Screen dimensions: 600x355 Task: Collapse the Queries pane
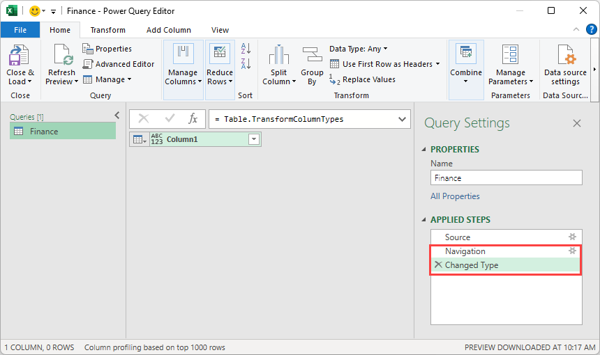pyautogui.click(x=117, y=116)
